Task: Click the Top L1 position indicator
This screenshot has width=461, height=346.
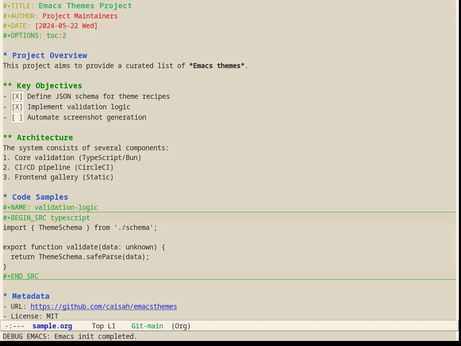Action: click(x=104, y=326)
